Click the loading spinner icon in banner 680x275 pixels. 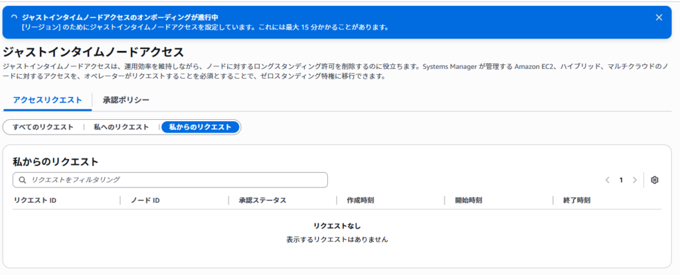click(15, 17)
